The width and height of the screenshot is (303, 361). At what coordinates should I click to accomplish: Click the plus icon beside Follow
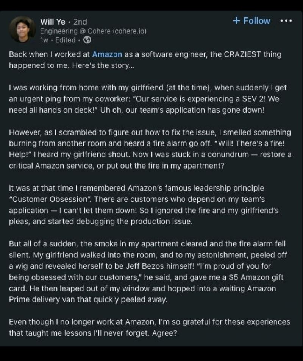tap(237, 21)
